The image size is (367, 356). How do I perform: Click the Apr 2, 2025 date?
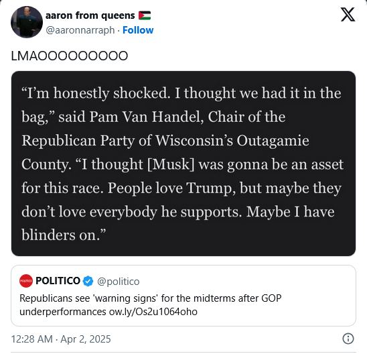86,339
